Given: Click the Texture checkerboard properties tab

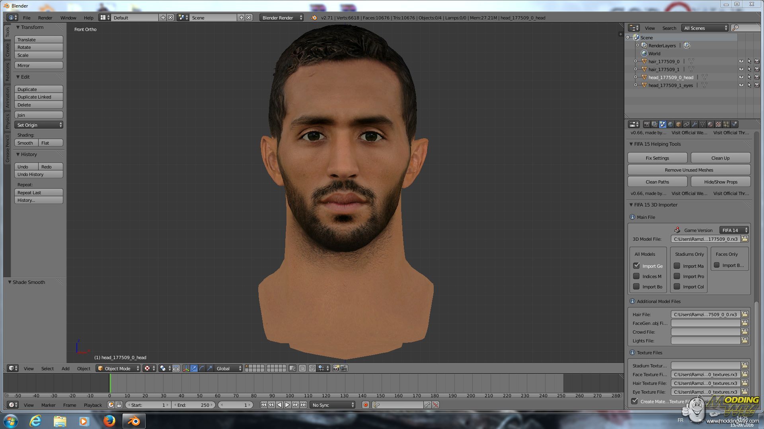Looking at the screenshot, I should 718,124.
